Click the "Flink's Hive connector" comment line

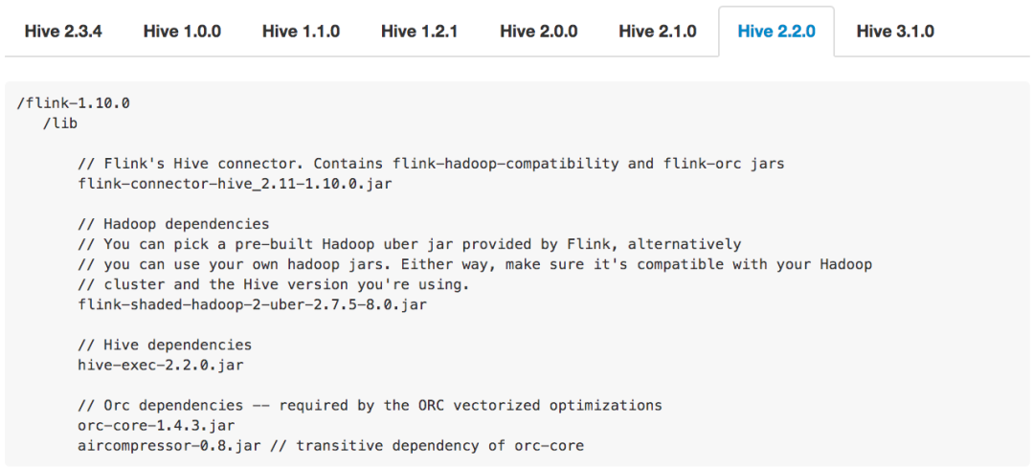pos(431,163)
